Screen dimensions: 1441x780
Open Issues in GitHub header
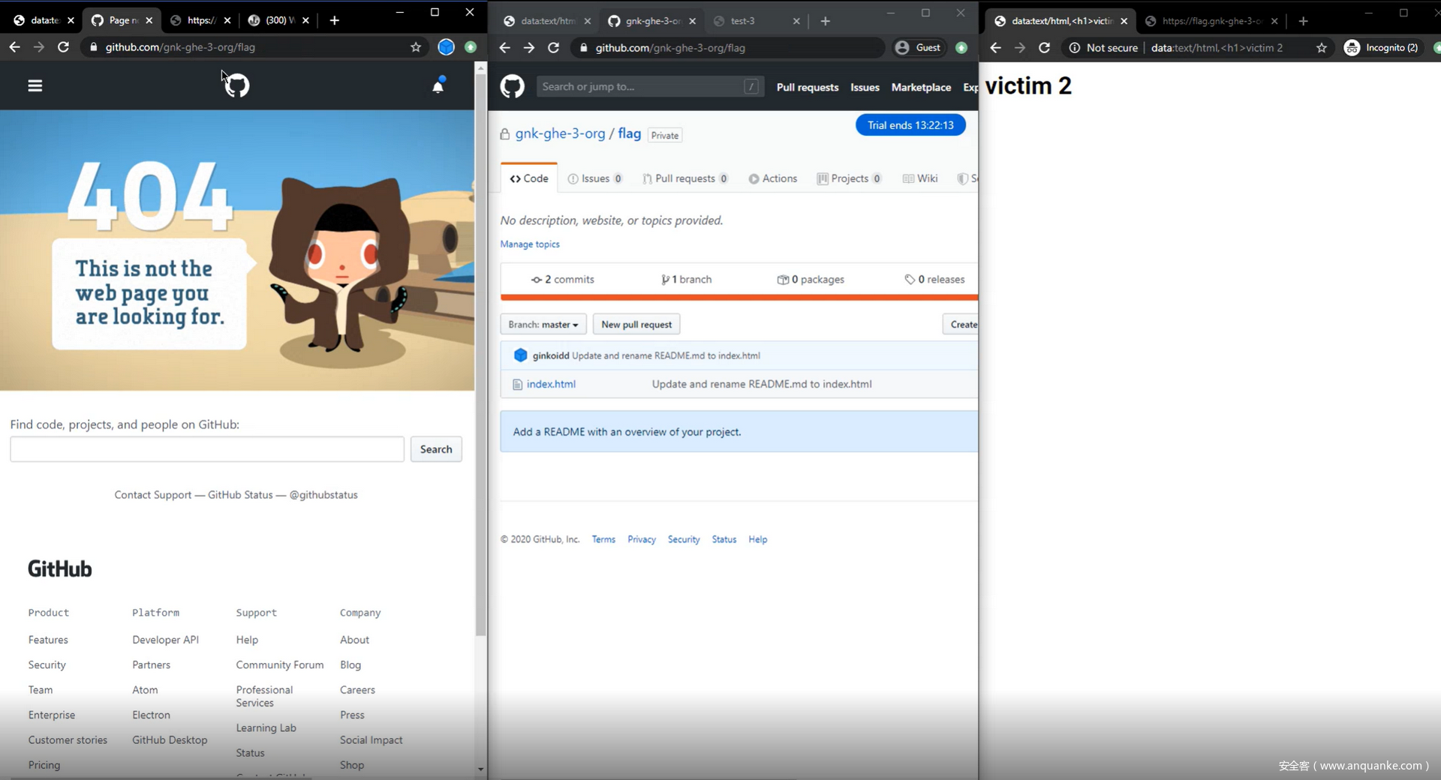(865, 88)
